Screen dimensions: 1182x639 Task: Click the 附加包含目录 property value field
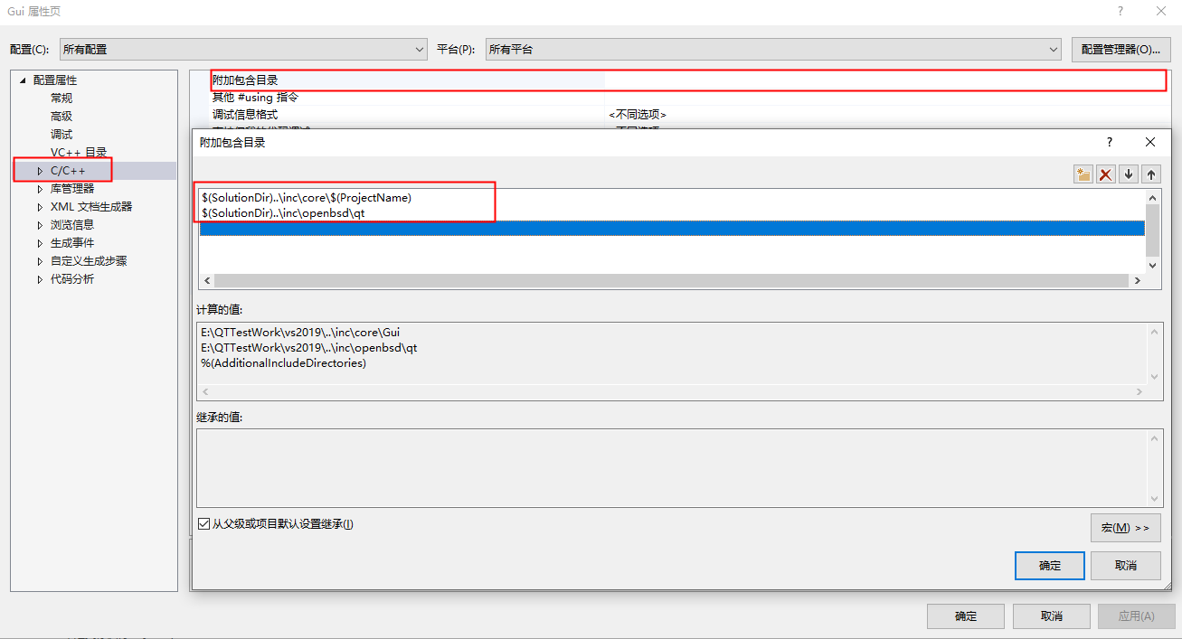(x=884, y=80)
